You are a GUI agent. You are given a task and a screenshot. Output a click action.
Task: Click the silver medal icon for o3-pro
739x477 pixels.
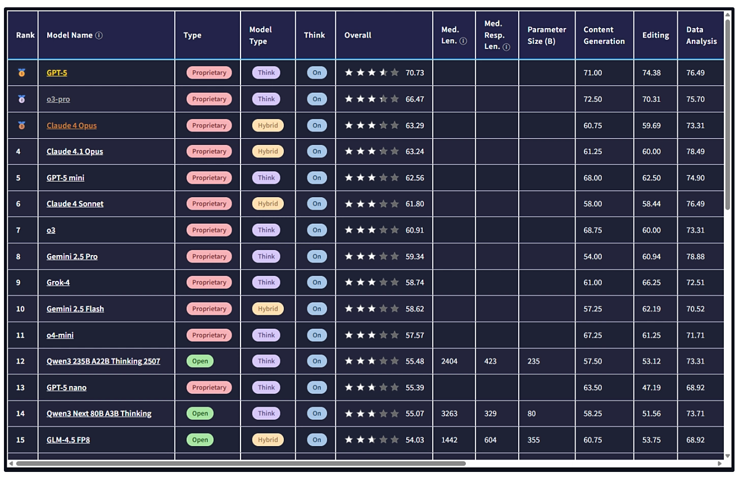point(22,99)
